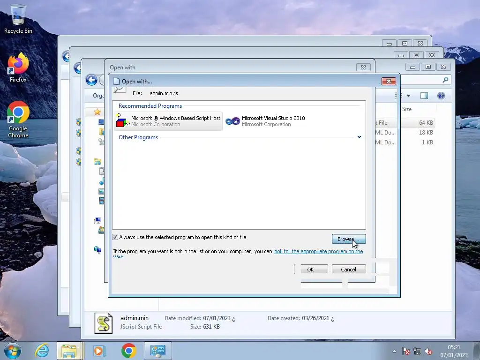Image resolution: width=480 pixels, height=360 pixels.
Task: Click the Explorer search magnifier icon
Action: click(445, 80)
